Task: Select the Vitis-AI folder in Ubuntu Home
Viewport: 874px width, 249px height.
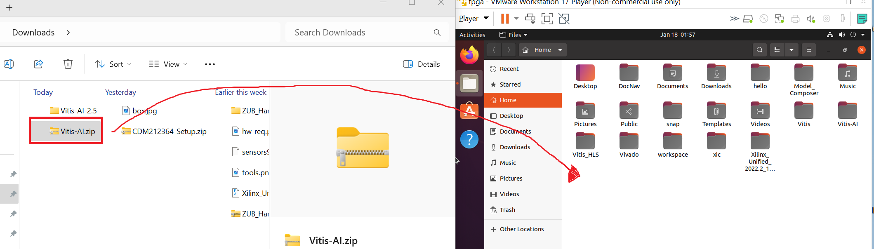Action: [x=848, y=114]
